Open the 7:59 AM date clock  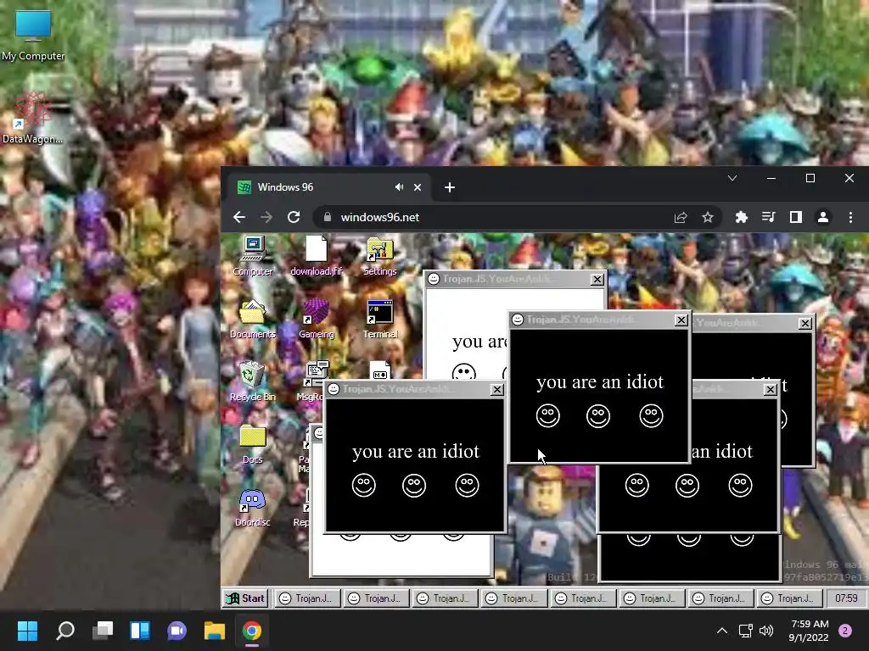(810, 631)
